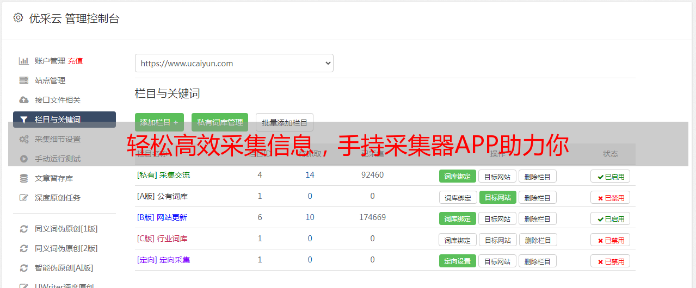
Task: Open 栏目与关键词 in the sidebar
Action: pyautogui.click(x=64, y=120)
